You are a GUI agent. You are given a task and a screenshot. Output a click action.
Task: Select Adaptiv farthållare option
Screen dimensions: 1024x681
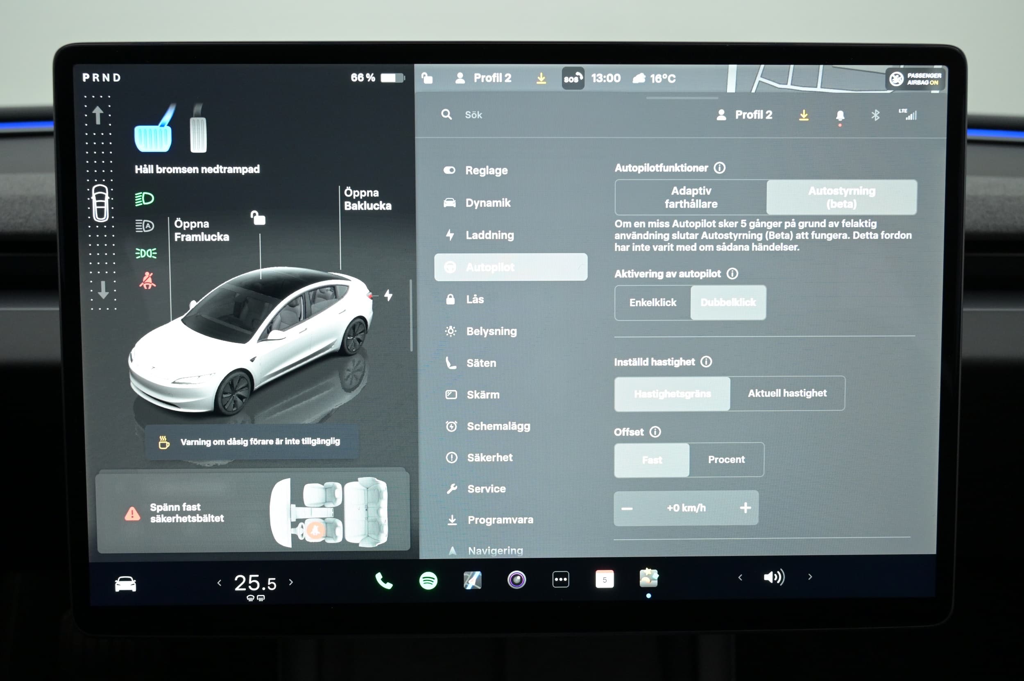pos(691,197)
